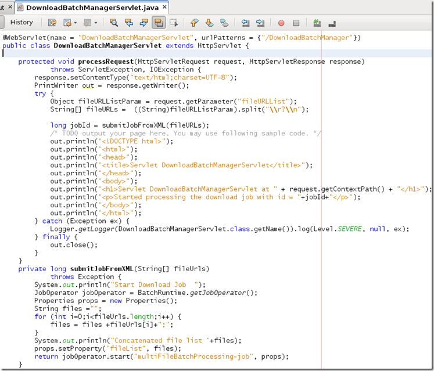Comment out code with the Comment icon

(317, 23)
